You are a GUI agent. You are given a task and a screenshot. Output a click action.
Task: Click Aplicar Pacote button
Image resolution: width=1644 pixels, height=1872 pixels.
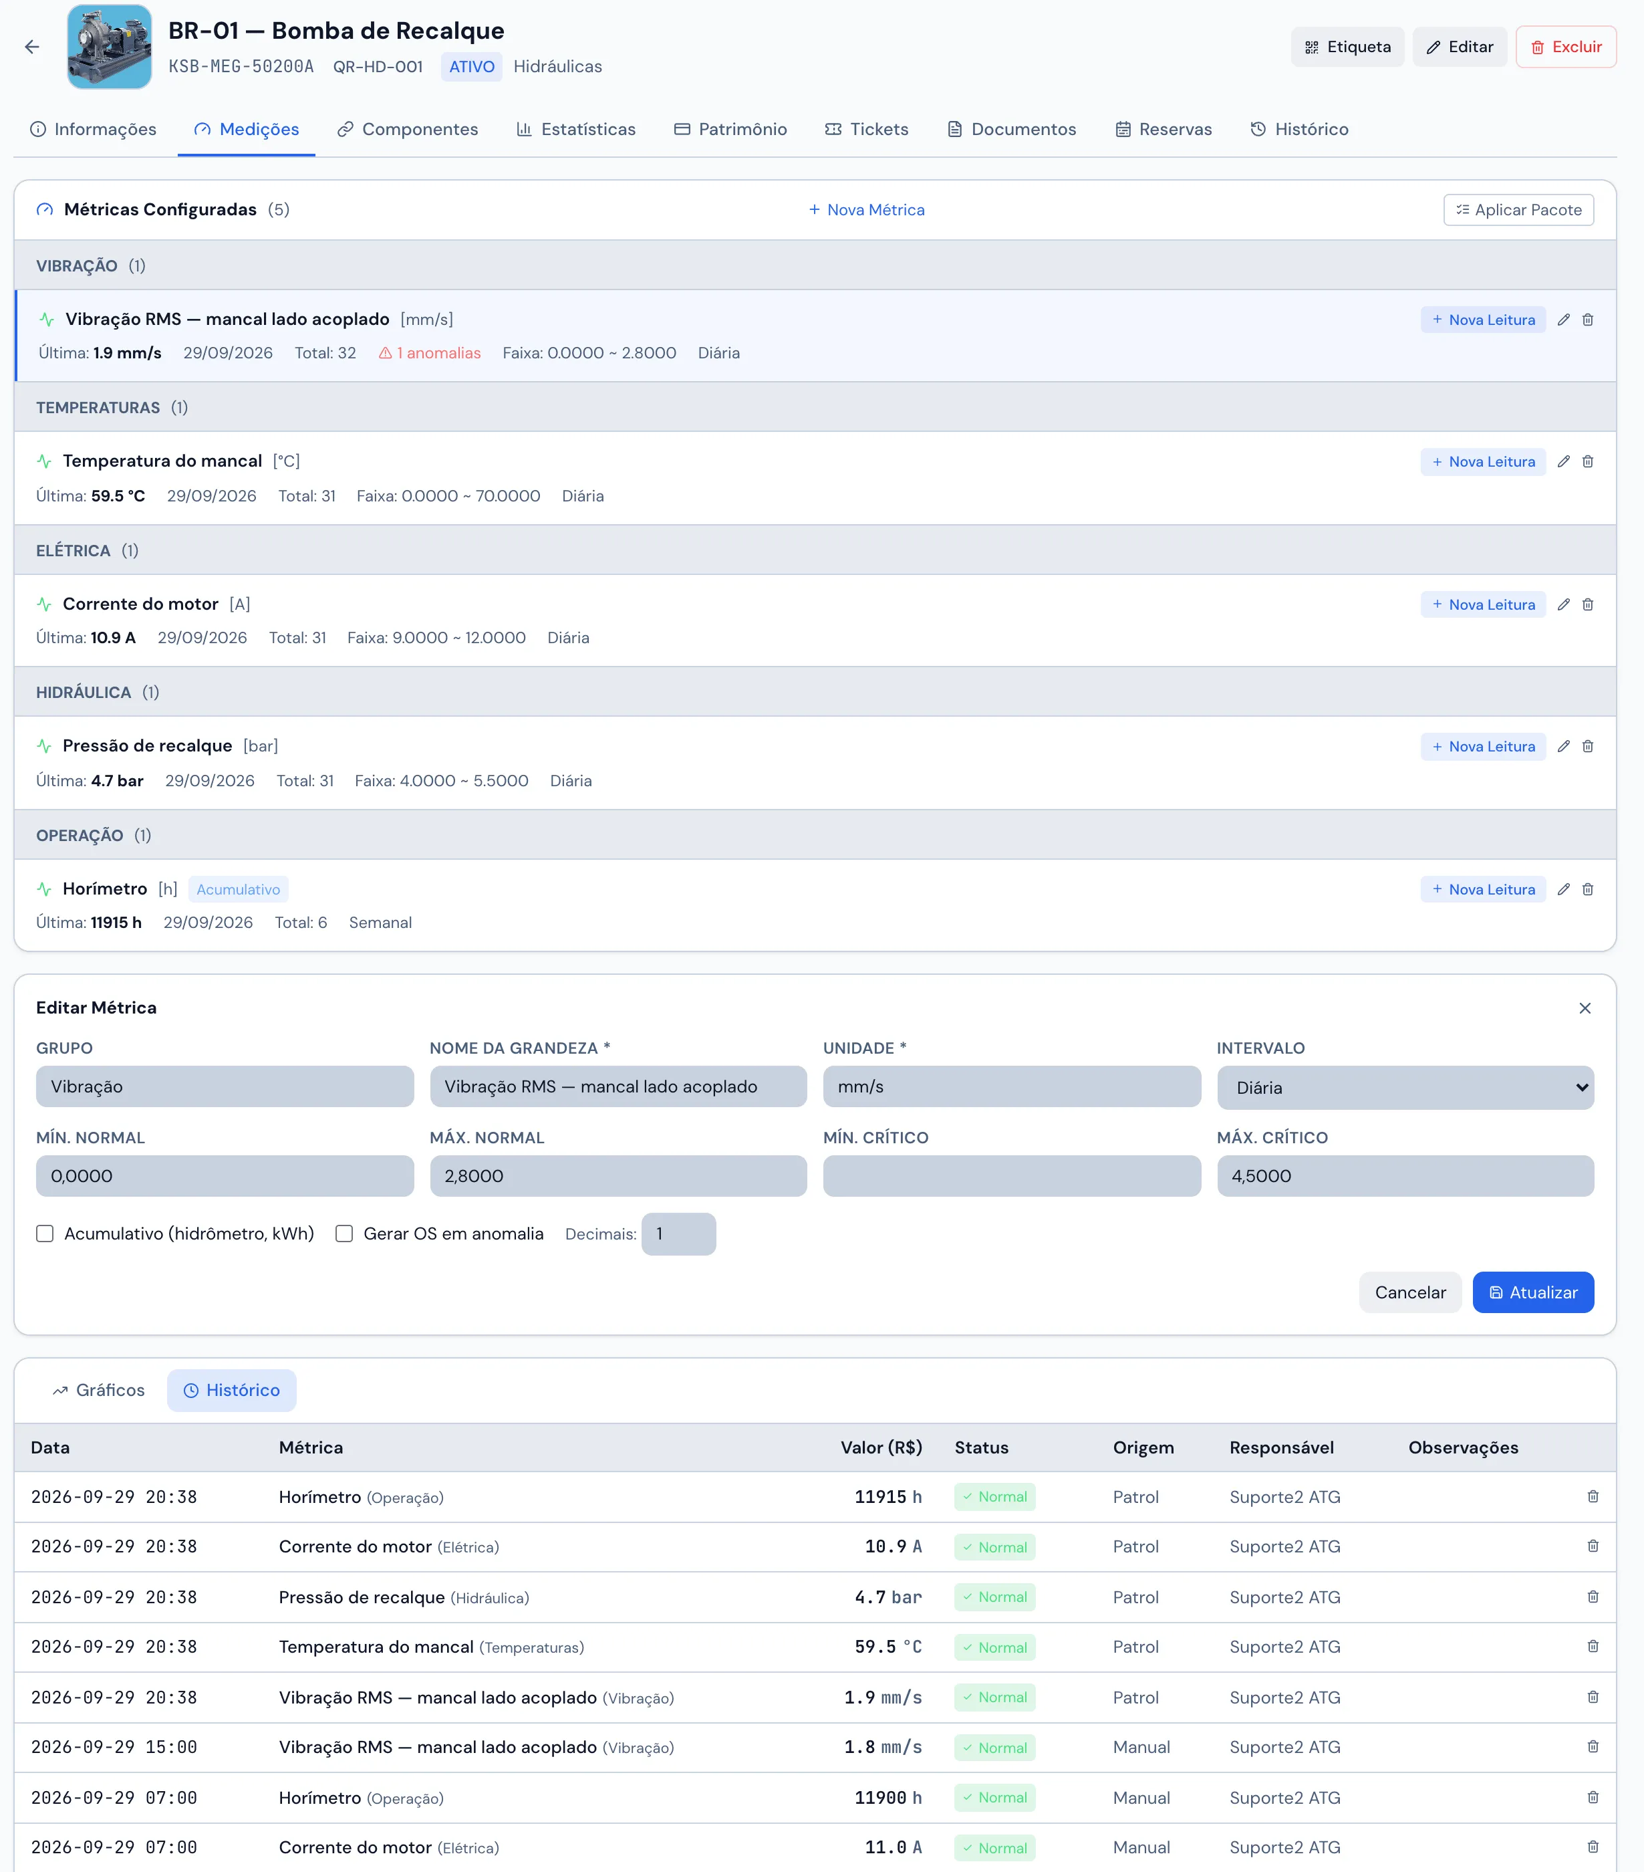coord(1518,210)
